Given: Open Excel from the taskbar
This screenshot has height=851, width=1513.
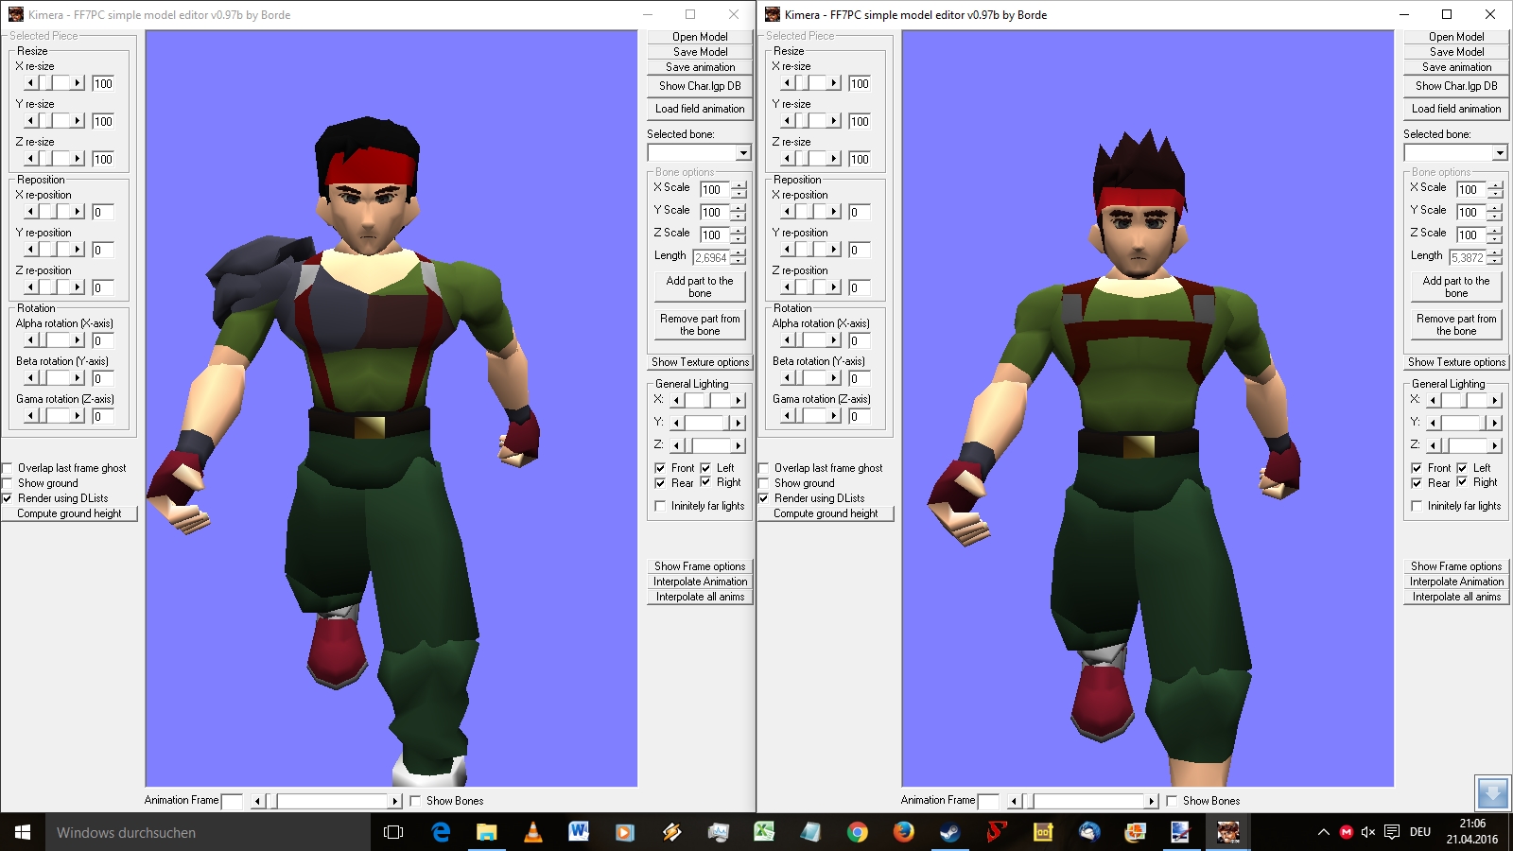Looking at the screenshot, I should point(764,832).
